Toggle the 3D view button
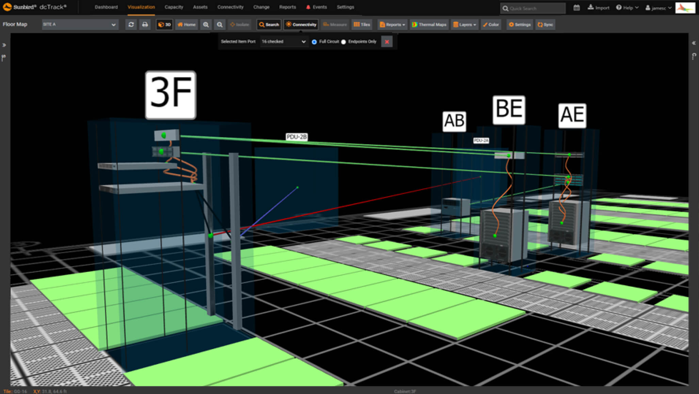 pyautogui.click(x=164, y=24)
